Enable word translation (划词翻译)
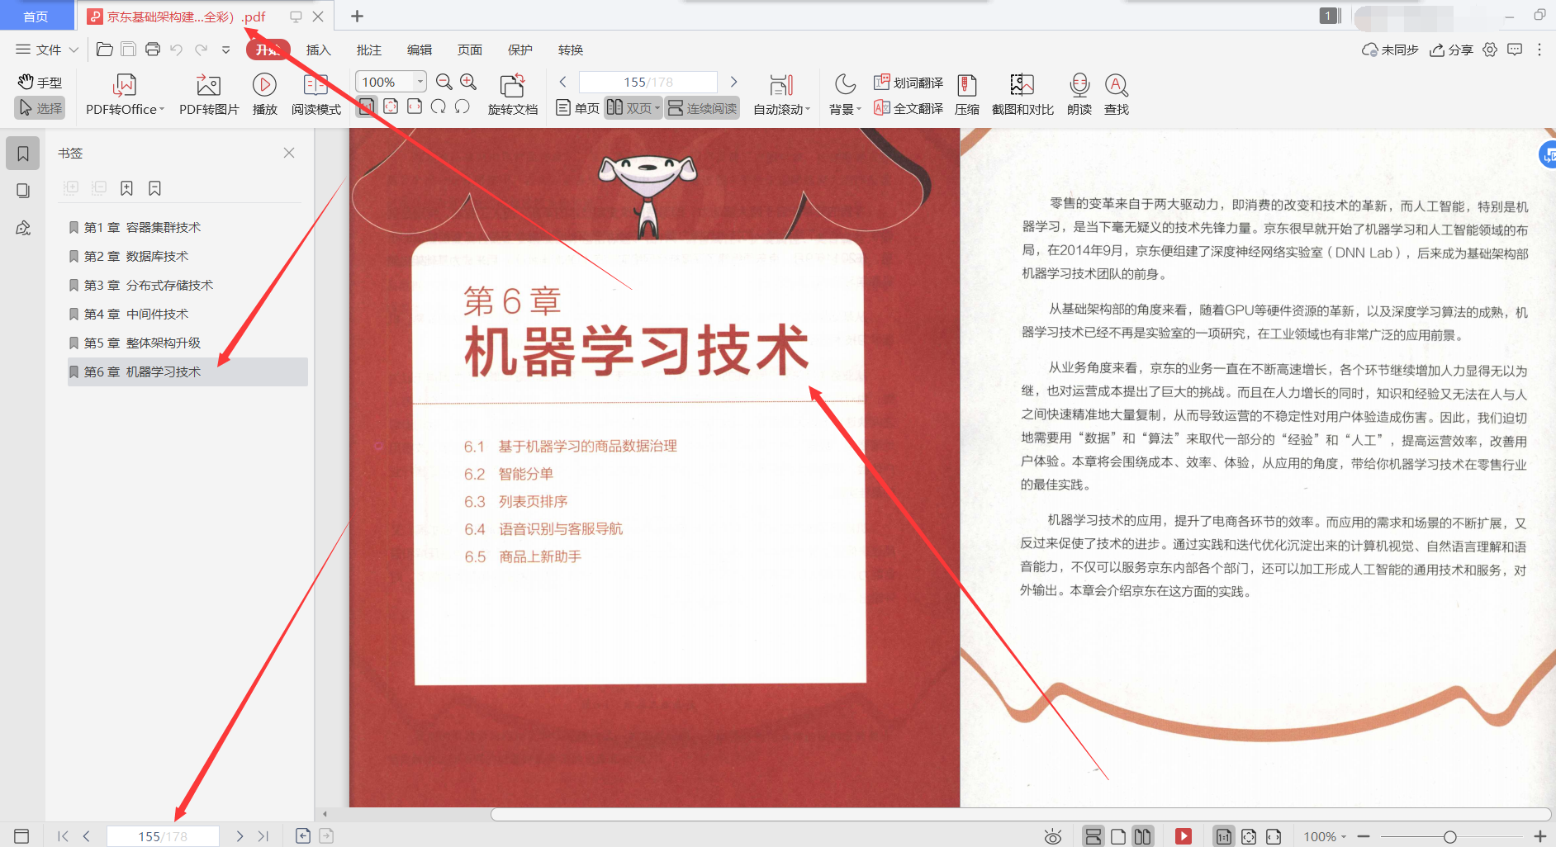 pos(908,83)
